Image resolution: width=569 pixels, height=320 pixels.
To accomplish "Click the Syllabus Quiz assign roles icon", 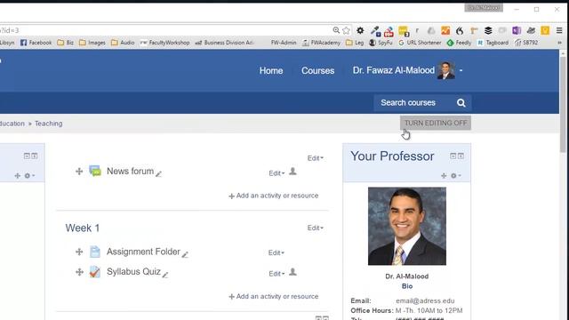I will pyautogui.click(x=293, y=272).
